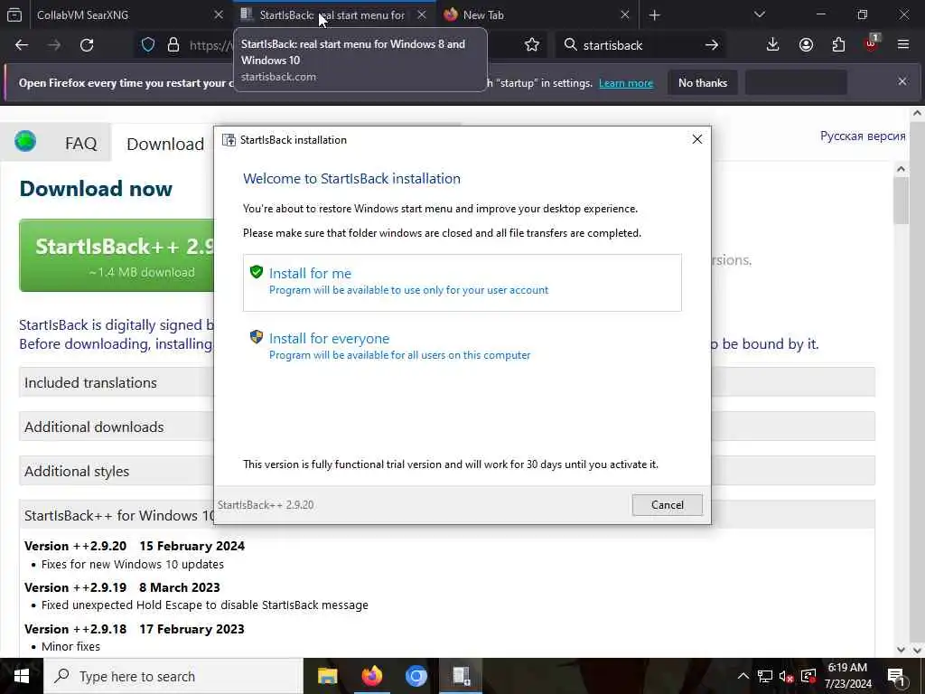The height and width of the screenshot is (694, 925).
Task: Open the Windows Start button
Action: (22, 676)
